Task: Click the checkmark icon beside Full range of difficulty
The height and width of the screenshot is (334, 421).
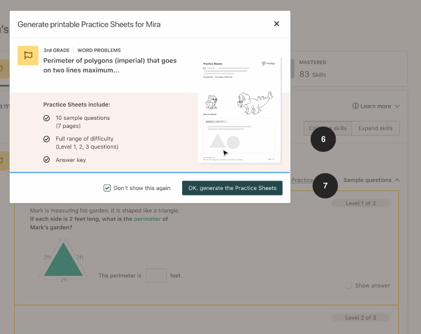Action: (46, 139)
